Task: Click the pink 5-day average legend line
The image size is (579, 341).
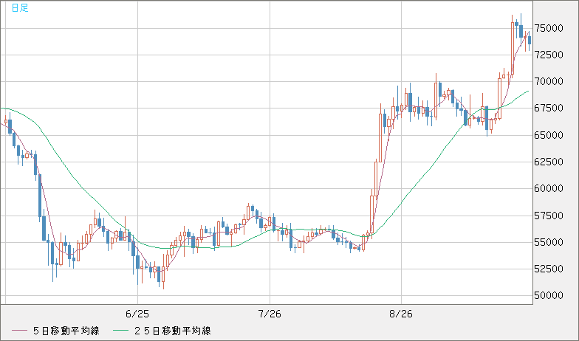Action: coord(19,331)
